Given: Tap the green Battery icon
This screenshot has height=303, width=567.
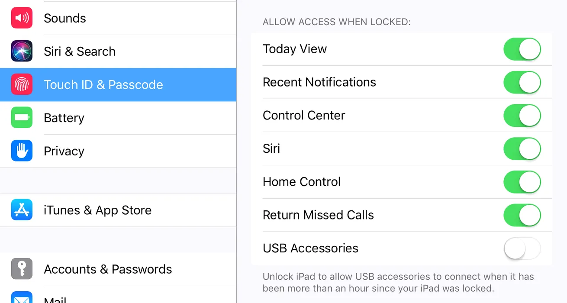Looking at the screenshot, I should 22,118.
